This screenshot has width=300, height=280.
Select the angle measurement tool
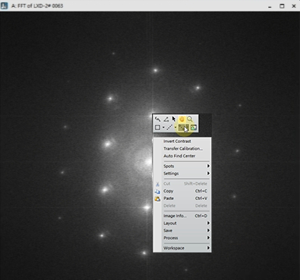(x=166, y=119)
